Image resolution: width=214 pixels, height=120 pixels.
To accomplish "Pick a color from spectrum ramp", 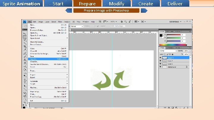I will [x=173, y=45].
